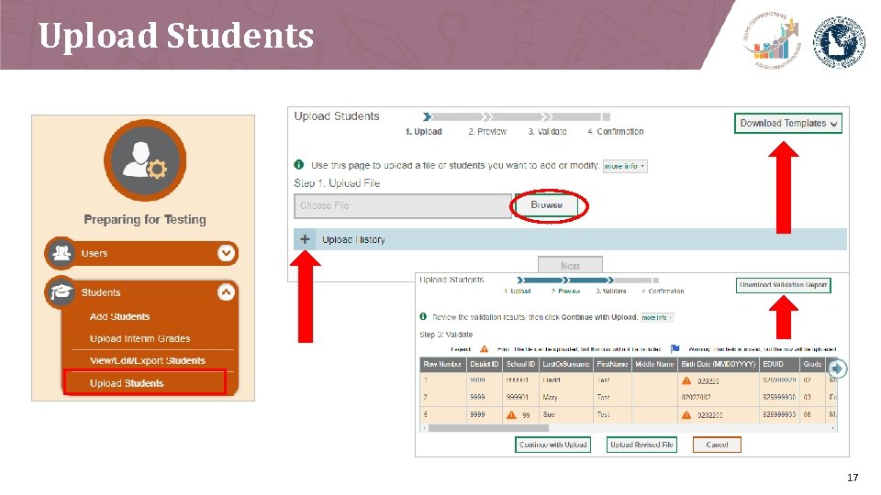Open the Download Templates dropdown
The image size is (881, 495).
coord(787,124)
